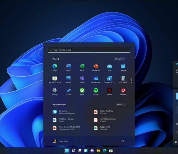Image resolution: width=178 pixels, height=154 pixels.
Task: Start PowerPoint from the pinned grid
Action: (x=96, y=68)
